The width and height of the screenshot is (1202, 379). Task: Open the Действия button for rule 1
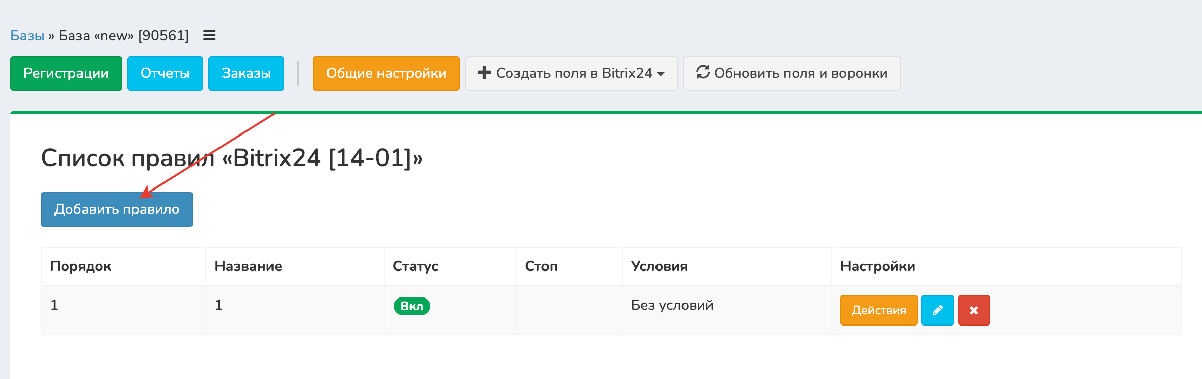tap(879, 310)
